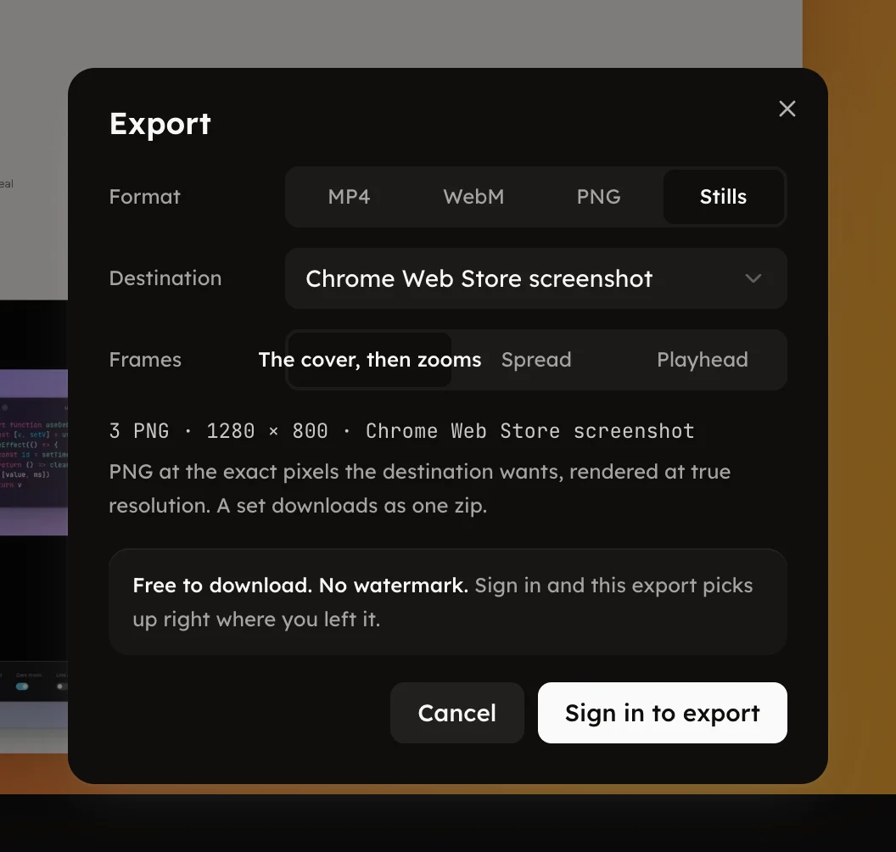Close the Export dialog with the X icon

tap(787, 109)
